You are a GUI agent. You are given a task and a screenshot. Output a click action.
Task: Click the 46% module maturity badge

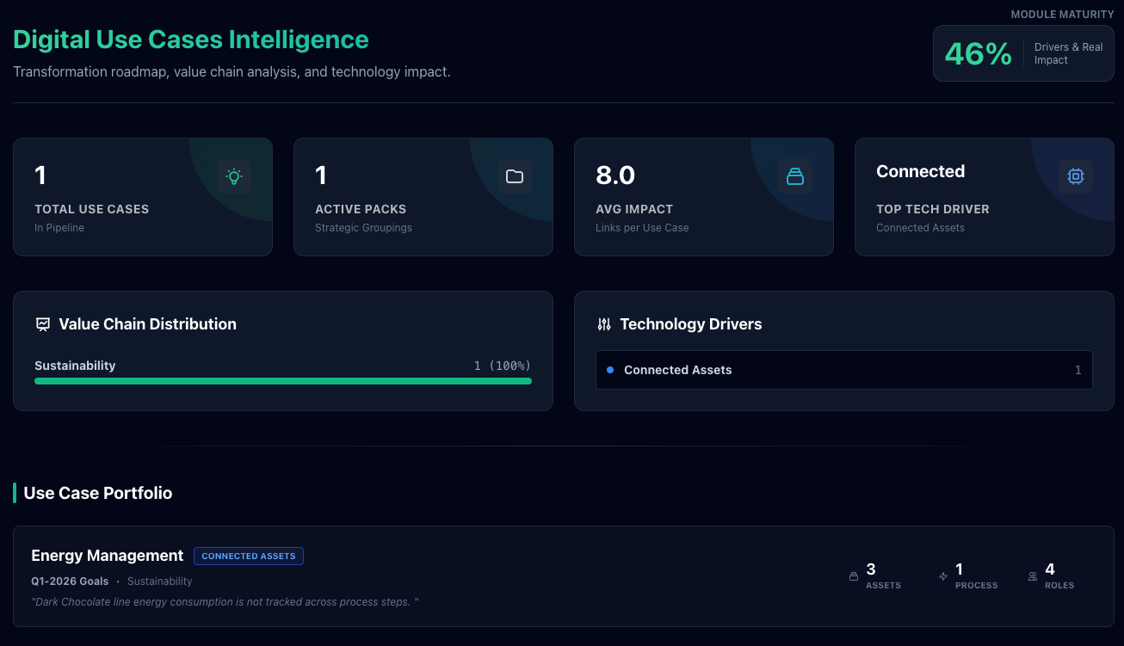(x=1023, y=53)
